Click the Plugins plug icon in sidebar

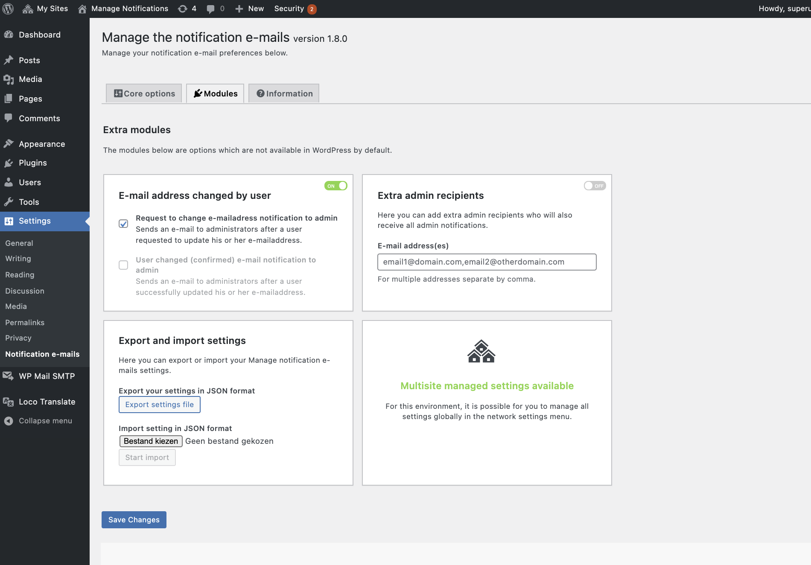click(x=9, y=163)
